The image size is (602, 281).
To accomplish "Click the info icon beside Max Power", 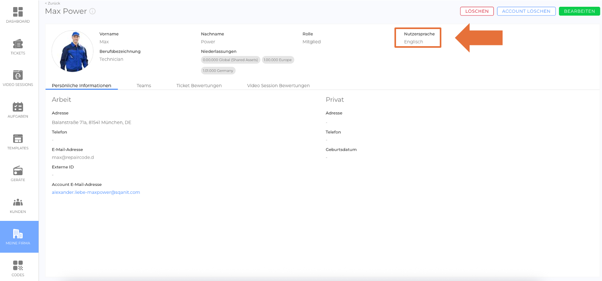I will [x=93, y=12].
